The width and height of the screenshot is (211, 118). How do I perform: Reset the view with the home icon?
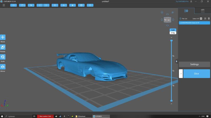click(162, 12)
